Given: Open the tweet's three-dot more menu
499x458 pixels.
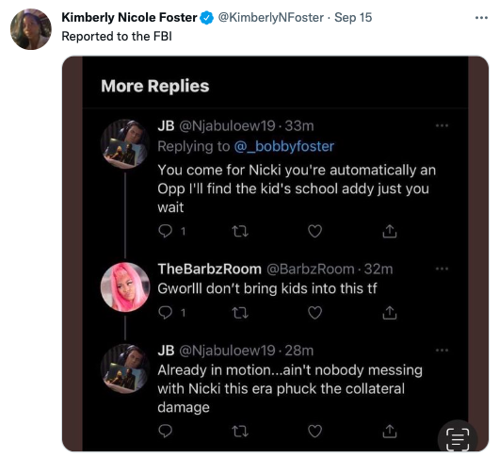Looking at the screenshot, I should pos(481,18).
